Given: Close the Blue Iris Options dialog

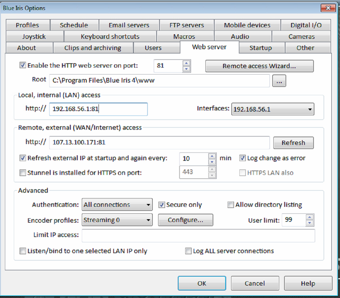Looking at the screenshot, I should [x=328, y=8].
